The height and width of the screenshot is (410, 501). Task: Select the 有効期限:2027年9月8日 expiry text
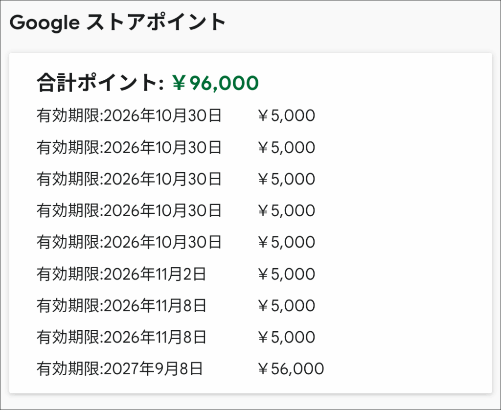(119, 369)
